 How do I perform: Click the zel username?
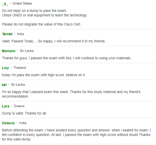click(x=4, y=85)
